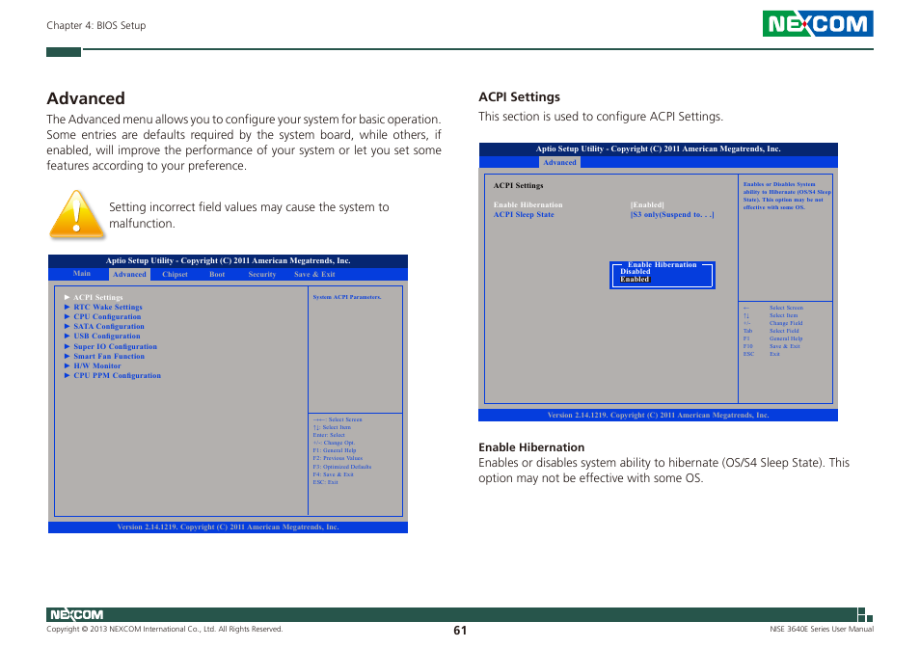Click the hibernation help description text
Image resolution: width=920 pixels, height=648 pixels.
787,196
